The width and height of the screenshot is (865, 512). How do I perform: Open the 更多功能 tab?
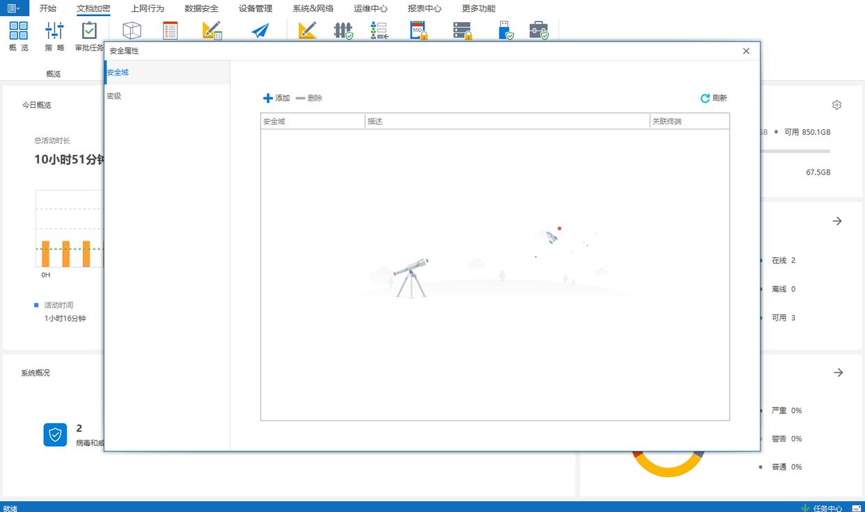coord(479,8)
